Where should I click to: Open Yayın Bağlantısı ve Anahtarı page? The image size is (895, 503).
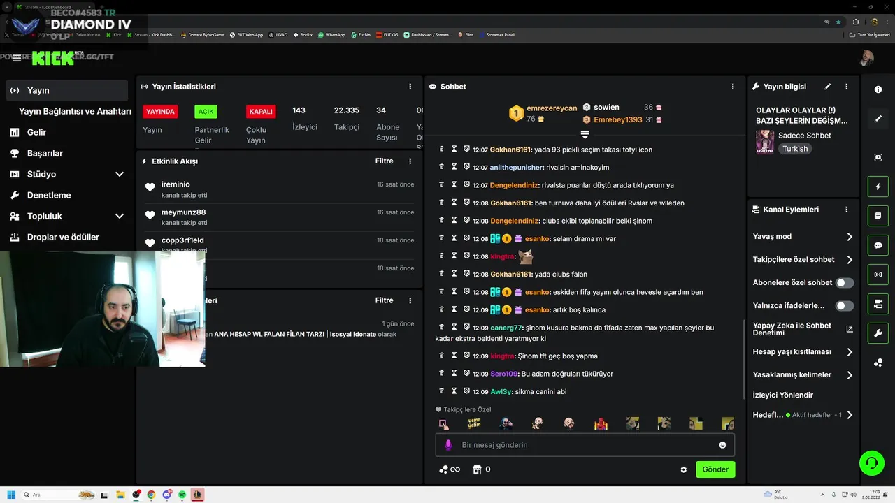click(75, 112)
